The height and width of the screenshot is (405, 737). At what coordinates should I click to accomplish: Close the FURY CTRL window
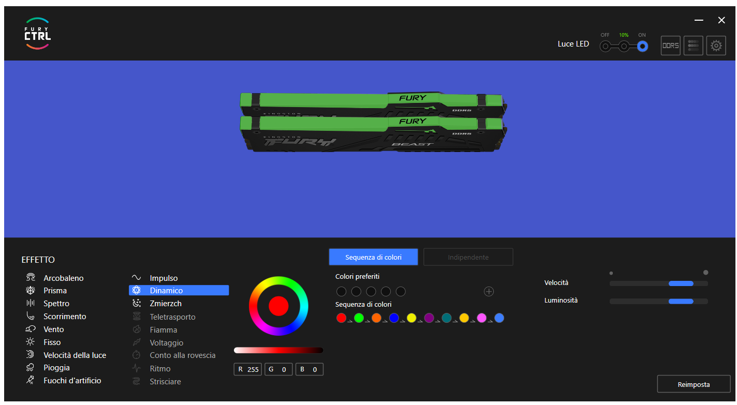click(x=721, y=20)
